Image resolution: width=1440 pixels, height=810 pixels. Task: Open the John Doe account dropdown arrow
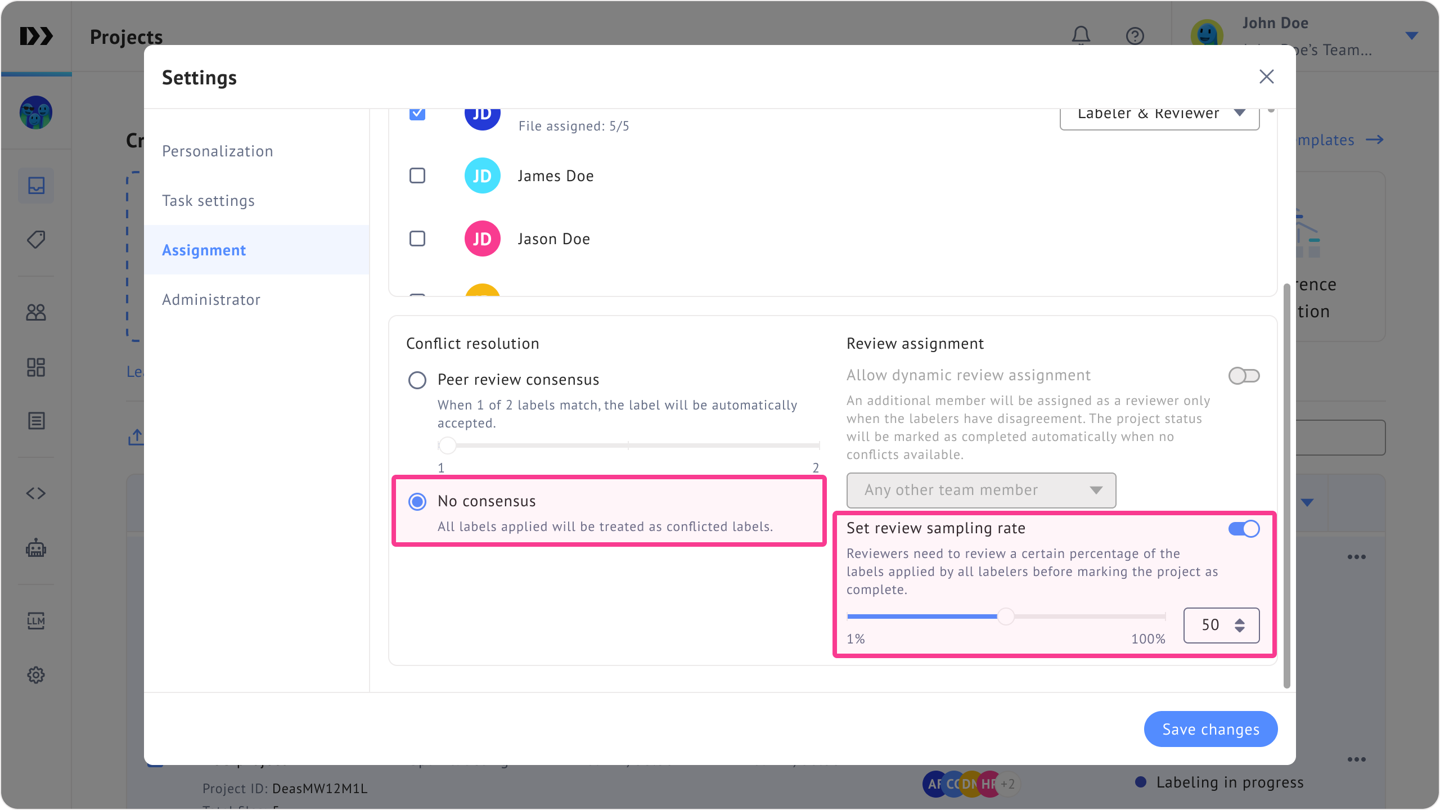point(1411,36)
